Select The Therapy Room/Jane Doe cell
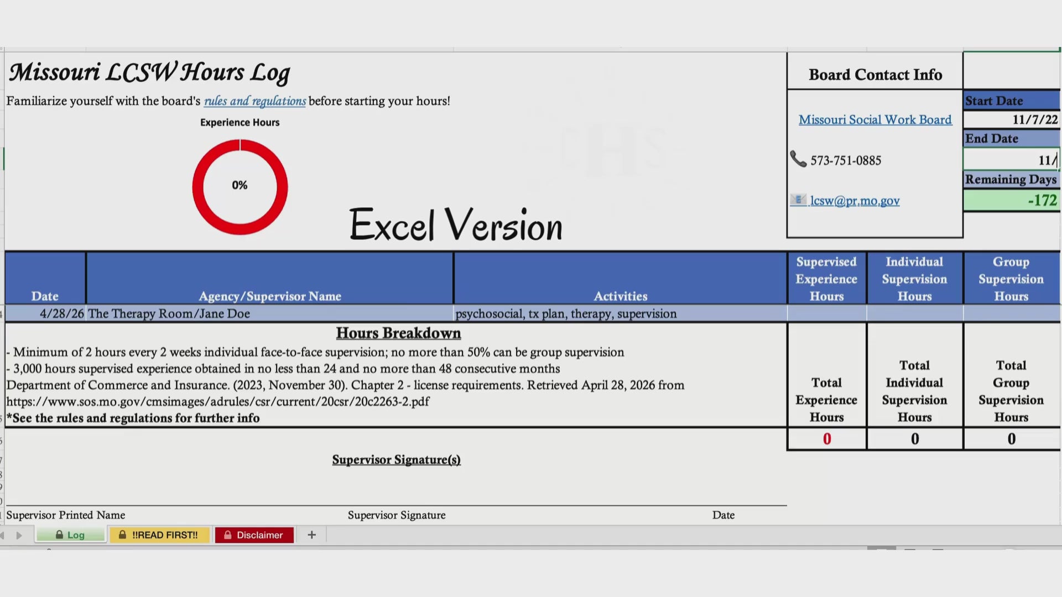Image resolution: width=1062 pixels, height=597 pixels. (x=269, y=313)
